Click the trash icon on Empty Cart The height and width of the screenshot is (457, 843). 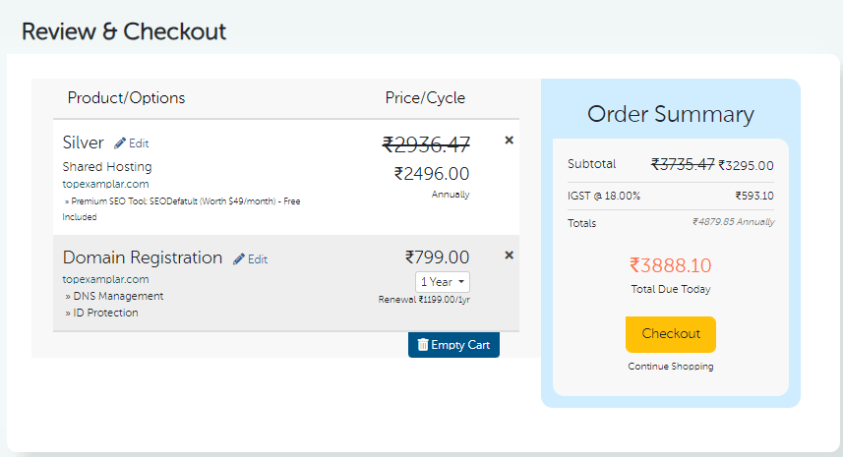[x=422, y=345]
